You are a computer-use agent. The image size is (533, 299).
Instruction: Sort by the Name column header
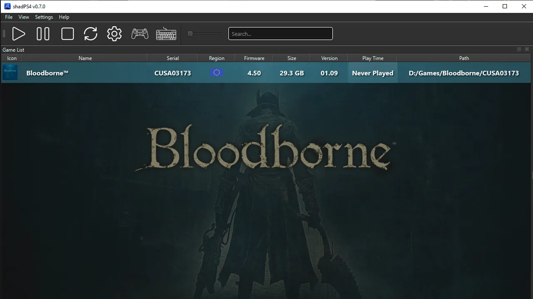pyautogui.click(x=85, y=58)
